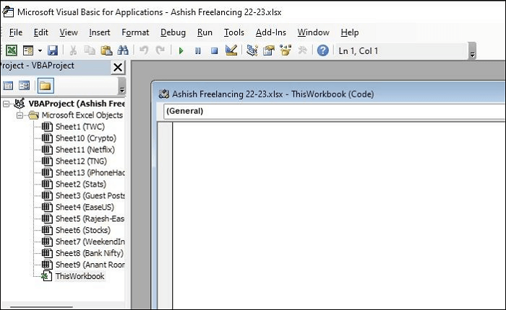Viewport: 506px width, 310px height.
Task: Click the Break pause icon
Action: pos(198,51)
